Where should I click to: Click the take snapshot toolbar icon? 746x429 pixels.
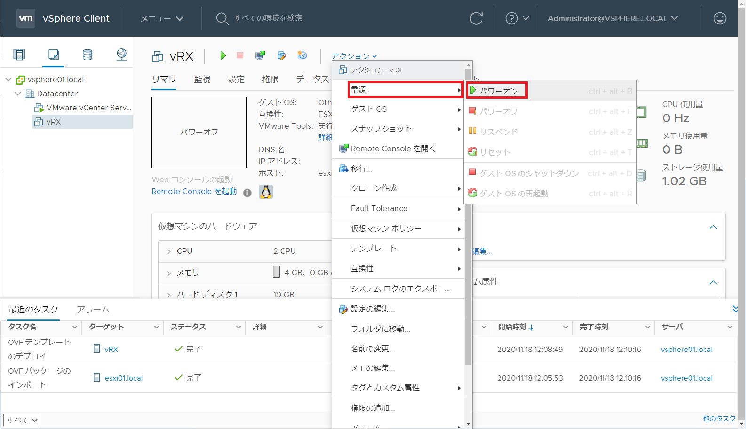pyautogui.click(x=302, y=55)
